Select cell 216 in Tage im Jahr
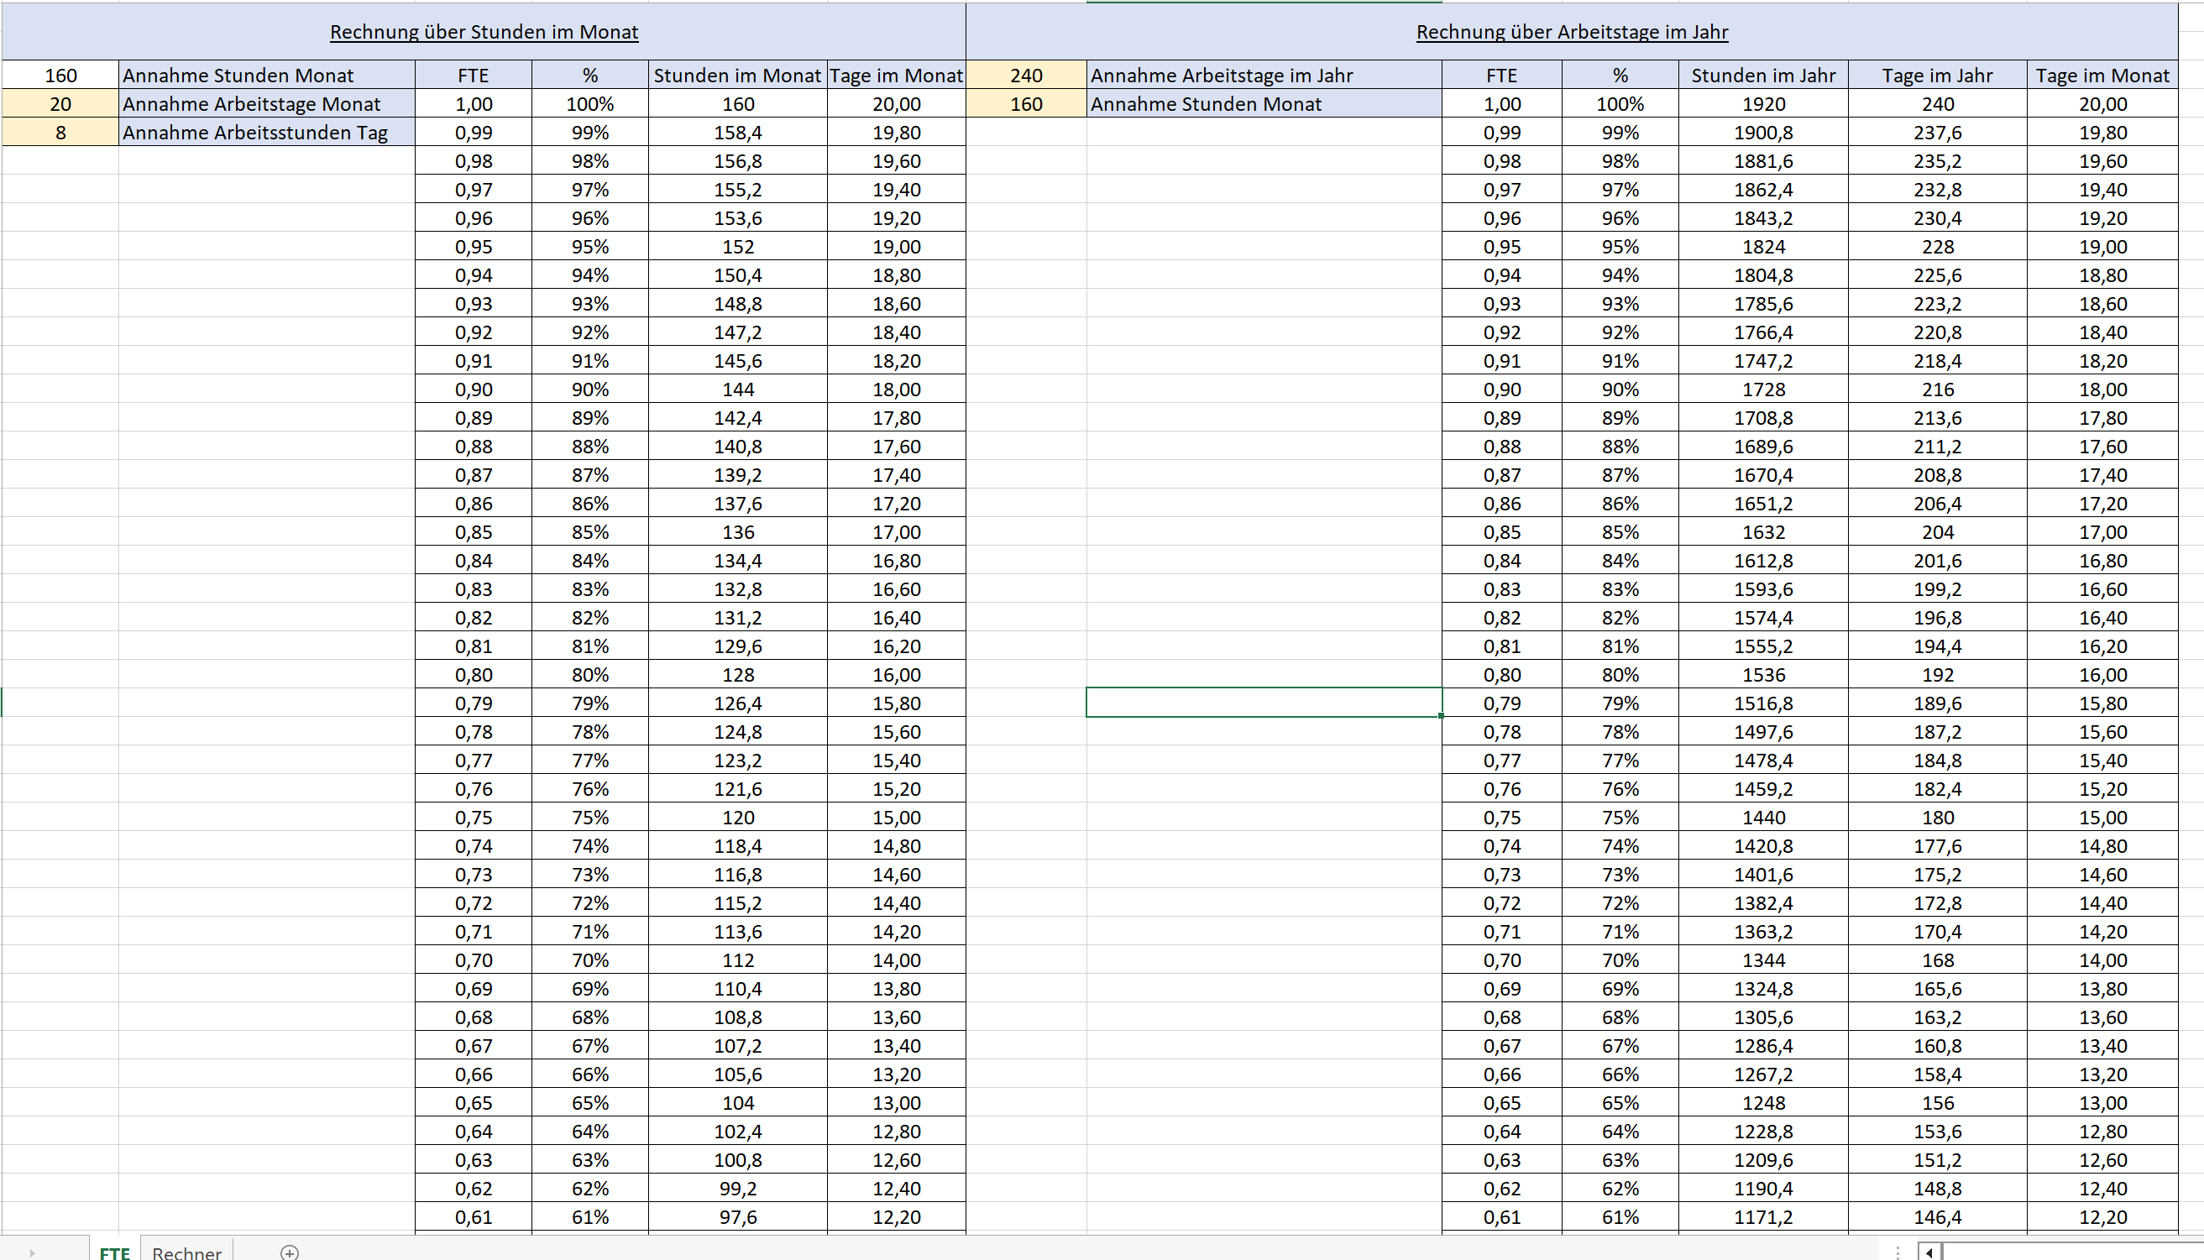 pyautogui.click(x=1937, y=390)
